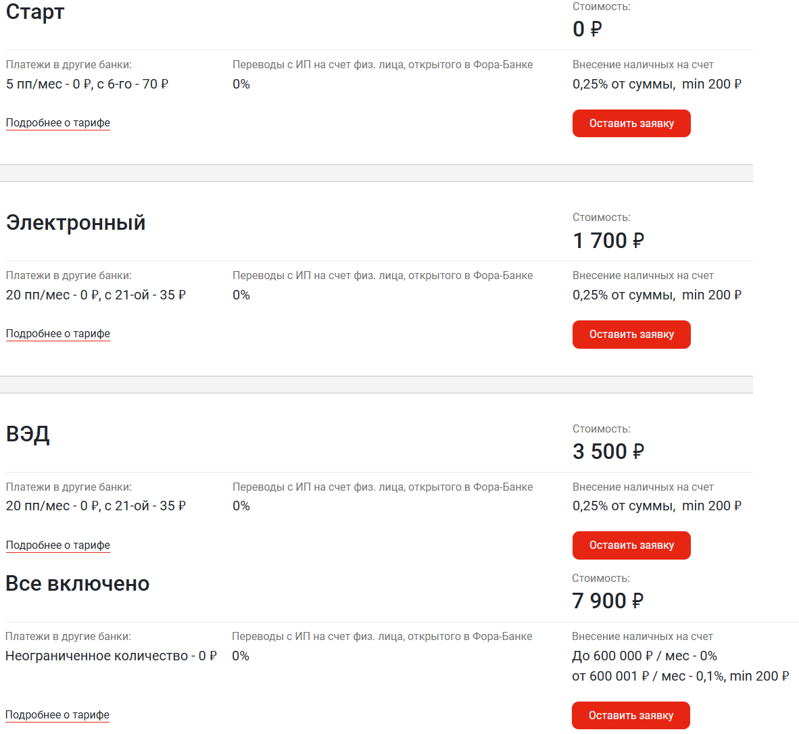Select the 'Старт' tariff heading
Screen dimensions: 799x734
(x=35, y=11)
